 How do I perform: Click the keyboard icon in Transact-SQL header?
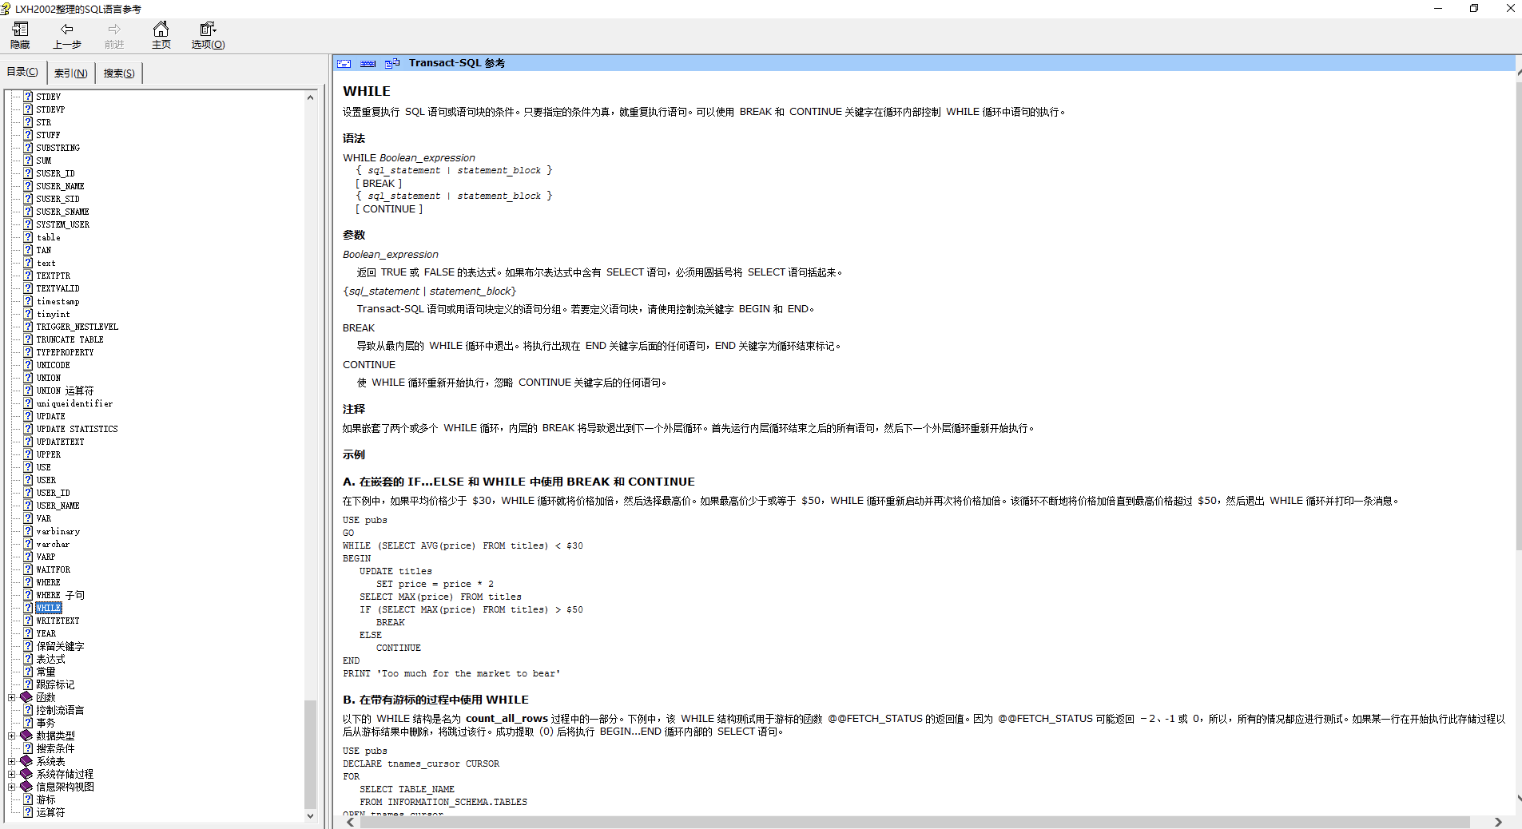pyautogui.click(x=368, y=63)
